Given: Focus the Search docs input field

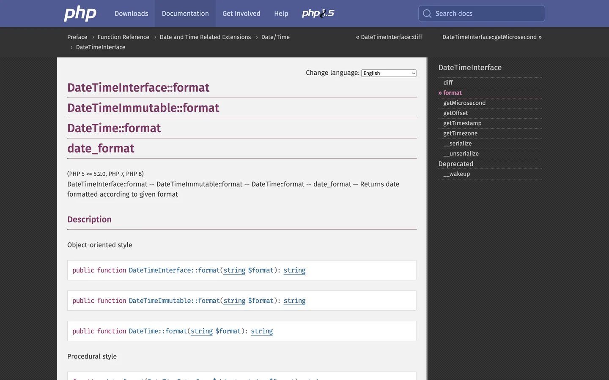Looking at the screenshot, I should point(482,14).
